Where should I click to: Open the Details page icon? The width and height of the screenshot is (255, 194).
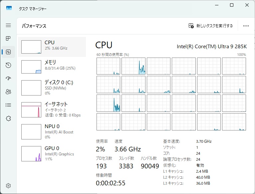pyautogui.click(x=8, y=105)
